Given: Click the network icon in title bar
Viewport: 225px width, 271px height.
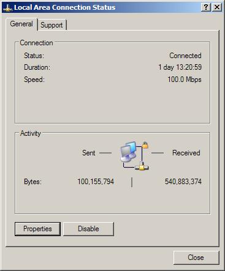Looking at the screenshot, I should click(x=7, y=7).
